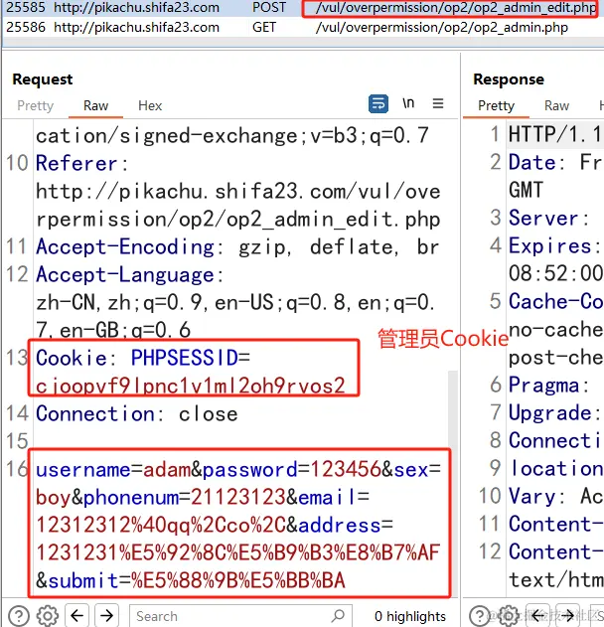Open the Request panel help icon
604x627 pixels.
(19, 616)
